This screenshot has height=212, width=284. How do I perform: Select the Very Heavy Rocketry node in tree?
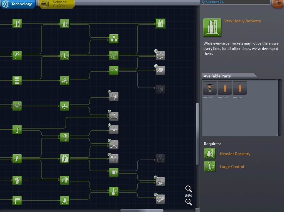coord(160,23)
